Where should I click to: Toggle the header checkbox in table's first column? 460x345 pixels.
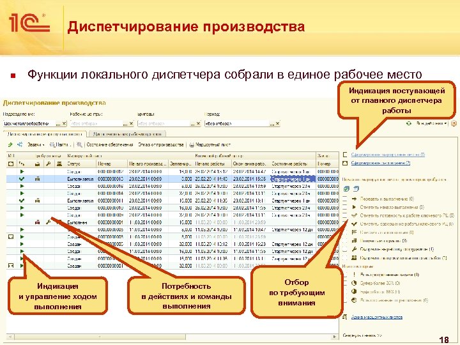[11, 164]
